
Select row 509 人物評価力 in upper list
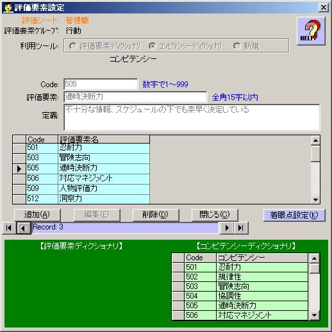click(88, 189)
